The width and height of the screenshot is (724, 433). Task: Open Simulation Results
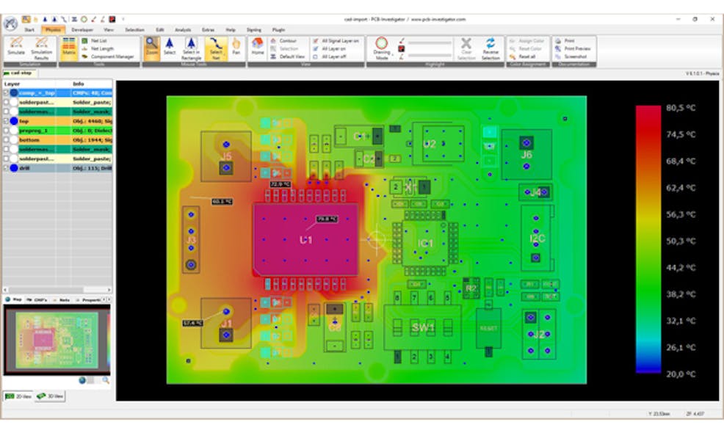(x=41, y=47)
